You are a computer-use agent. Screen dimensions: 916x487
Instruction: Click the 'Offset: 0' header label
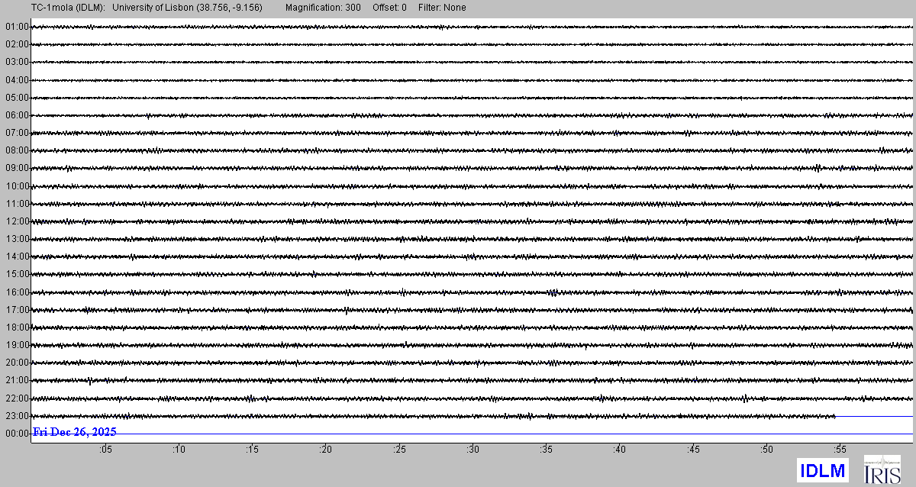pos(389,8)
